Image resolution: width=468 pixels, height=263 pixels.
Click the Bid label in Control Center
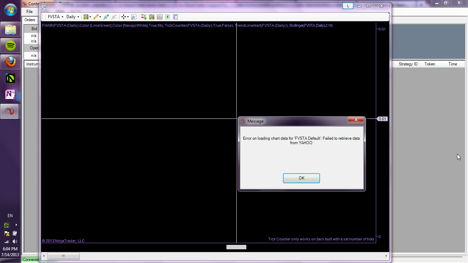[x=34, y=29]
